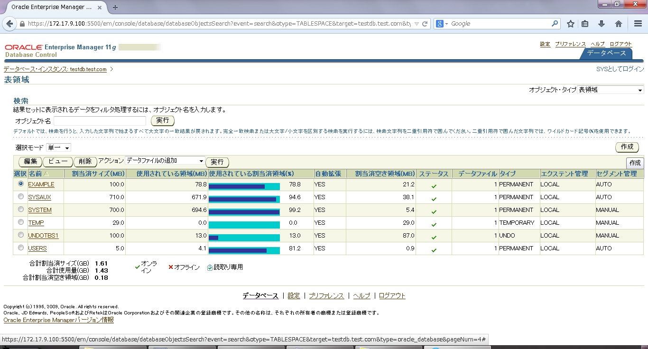Focus the オブジェクト名 input field
Image resolution: width=648 pixels, height=349 pixels.
[x=100, y=121]
